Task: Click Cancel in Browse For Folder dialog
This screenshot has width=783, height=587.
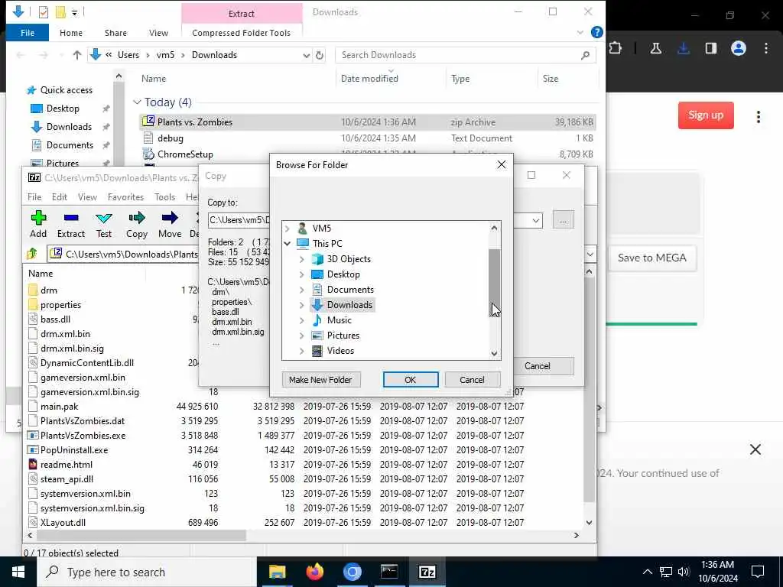Action: pos(472,380)
